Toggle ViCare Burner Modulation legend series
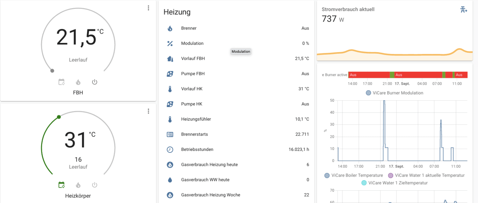 point(395,93)
